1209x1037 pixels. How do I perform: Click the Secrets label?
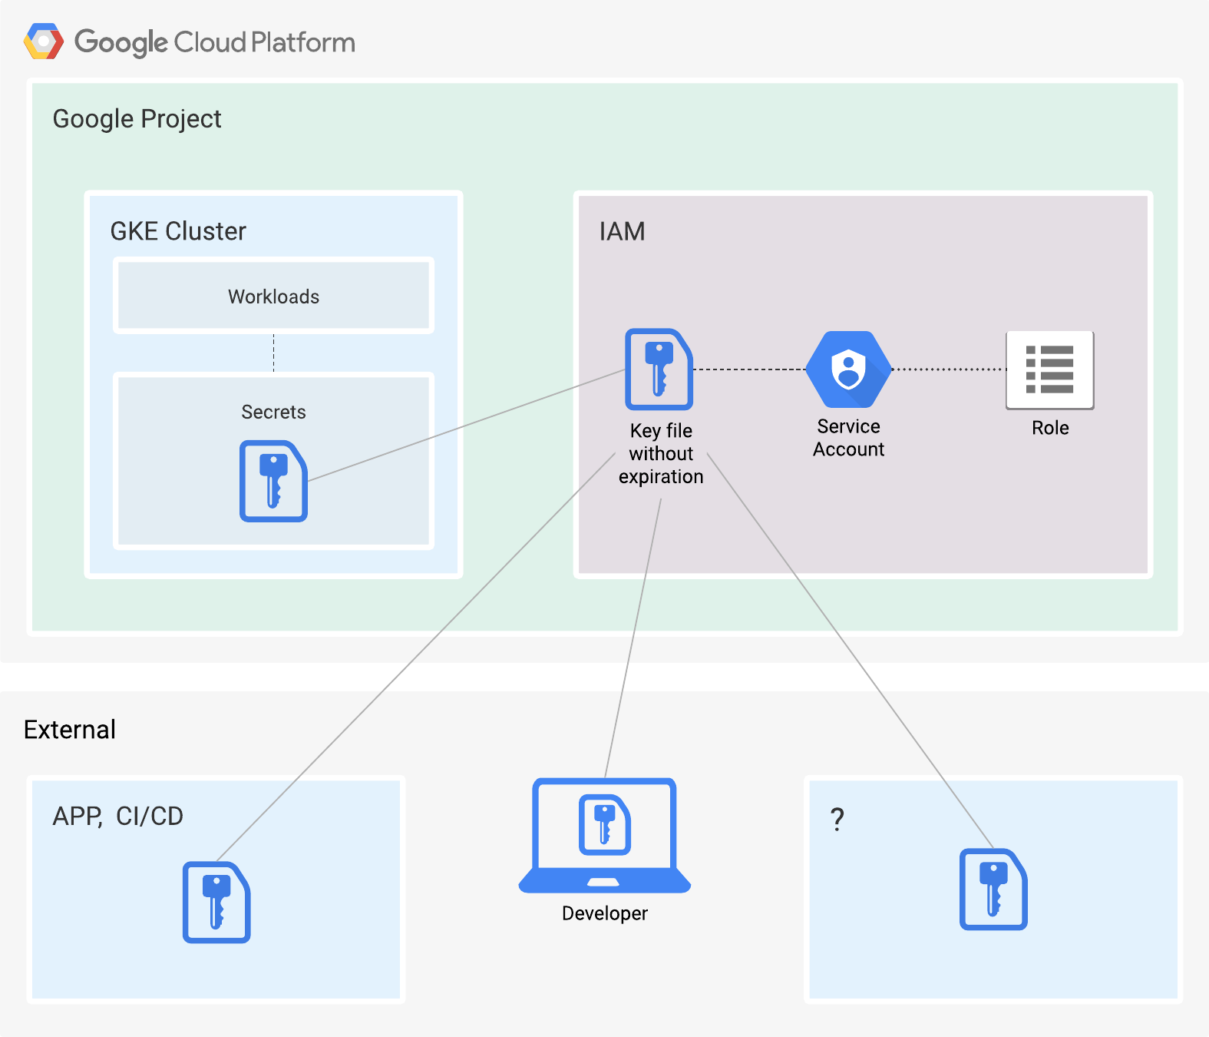pyautogui.click(x=274, y=412)
